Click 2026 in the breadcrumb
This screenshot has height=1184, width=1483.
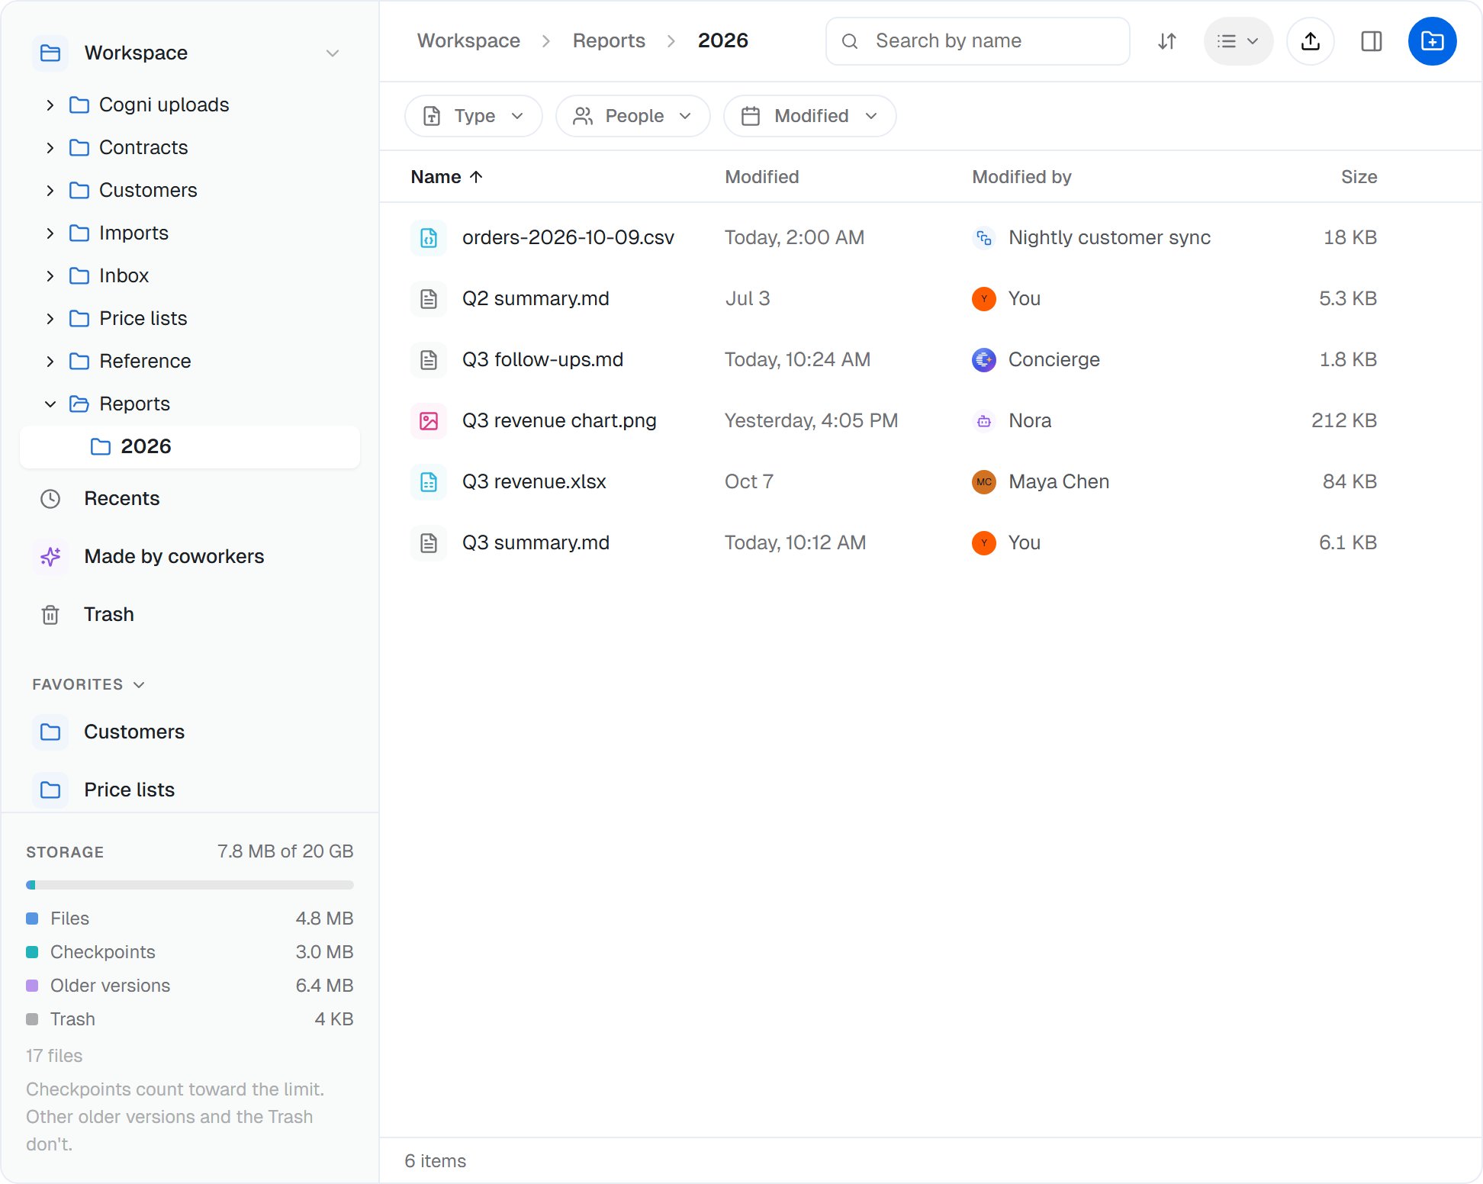click(x=723, y=40)
